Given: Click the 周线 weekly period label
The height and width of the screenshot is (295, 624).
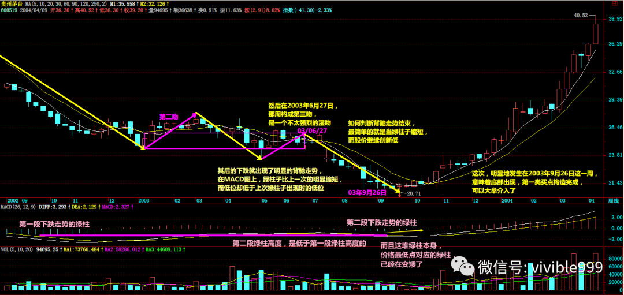Looking at the screenshot, I should pyautogui.click(x=614, y=201).
